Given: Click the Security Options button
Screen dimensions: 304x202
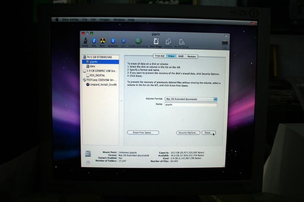Looking at the screenshot, I should [x=188, y=133].
